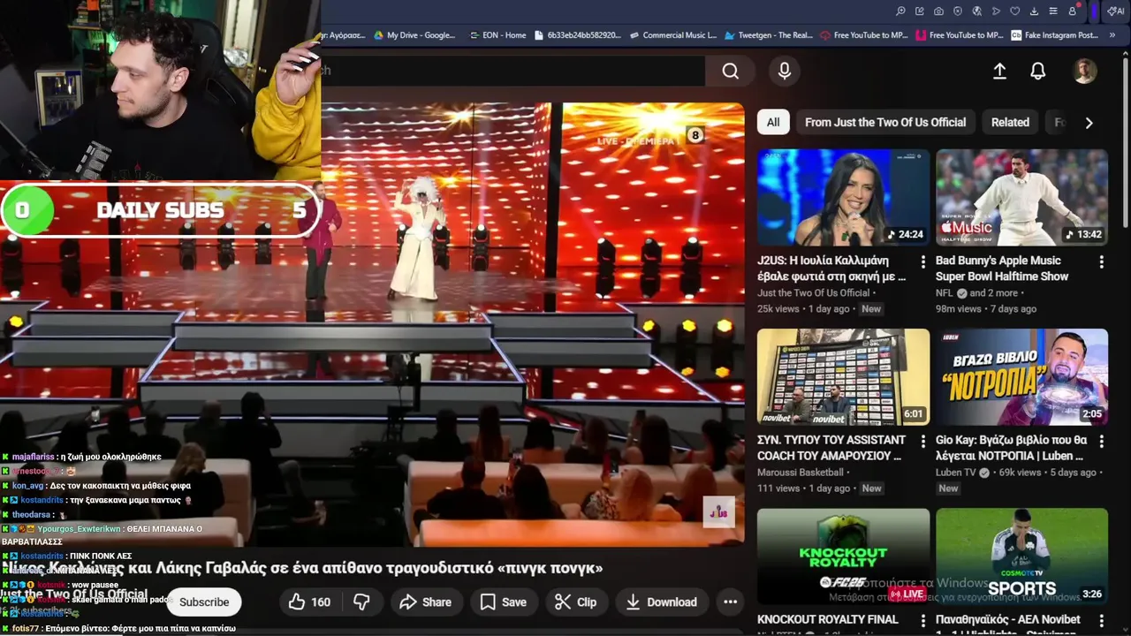
Task: Click the J2US channel watermark on video
Action: [718, 512]
